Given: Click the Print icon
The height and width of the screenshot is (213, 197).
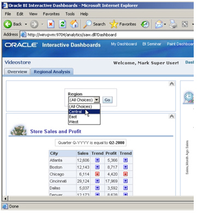Looking at the screenshot, I should [x=173, y=25].
